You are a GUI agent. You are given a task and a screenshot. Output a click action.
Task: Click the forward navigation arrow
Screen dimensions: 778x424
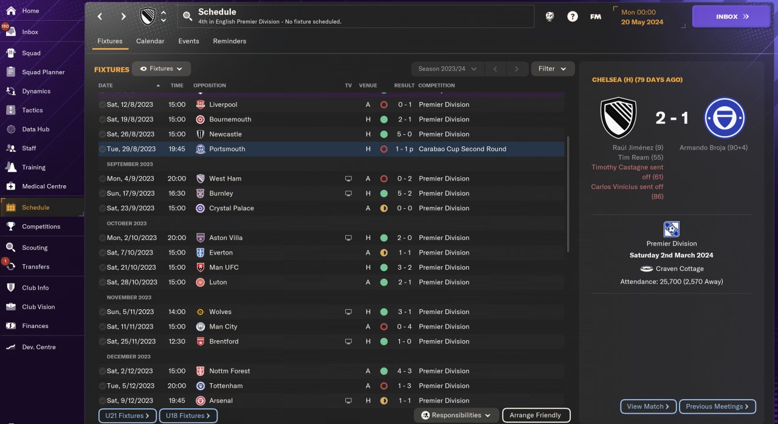click(123, 16)
